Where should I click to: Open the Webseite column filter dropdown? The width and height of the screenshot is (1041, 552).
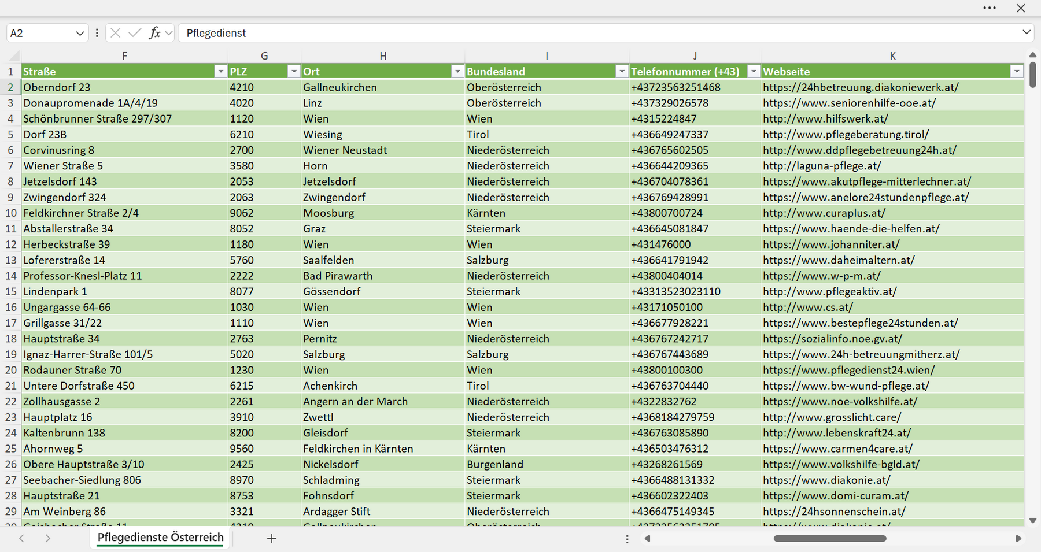[x=1017, y=71]
